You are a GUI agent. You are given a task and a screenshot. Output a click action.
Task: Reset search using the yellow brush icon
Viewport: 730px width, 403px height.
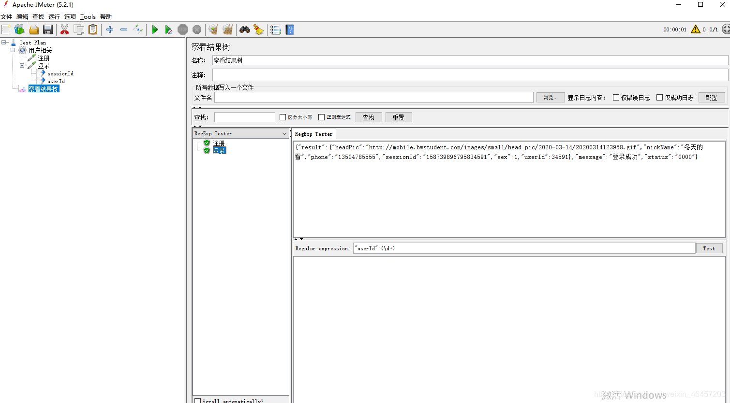pos(259,30)
